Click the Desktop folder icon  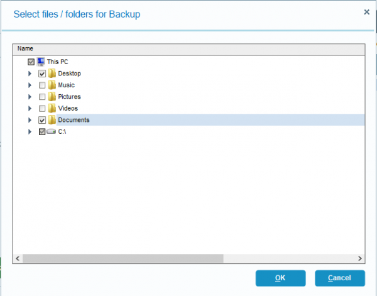coord(52,74)
